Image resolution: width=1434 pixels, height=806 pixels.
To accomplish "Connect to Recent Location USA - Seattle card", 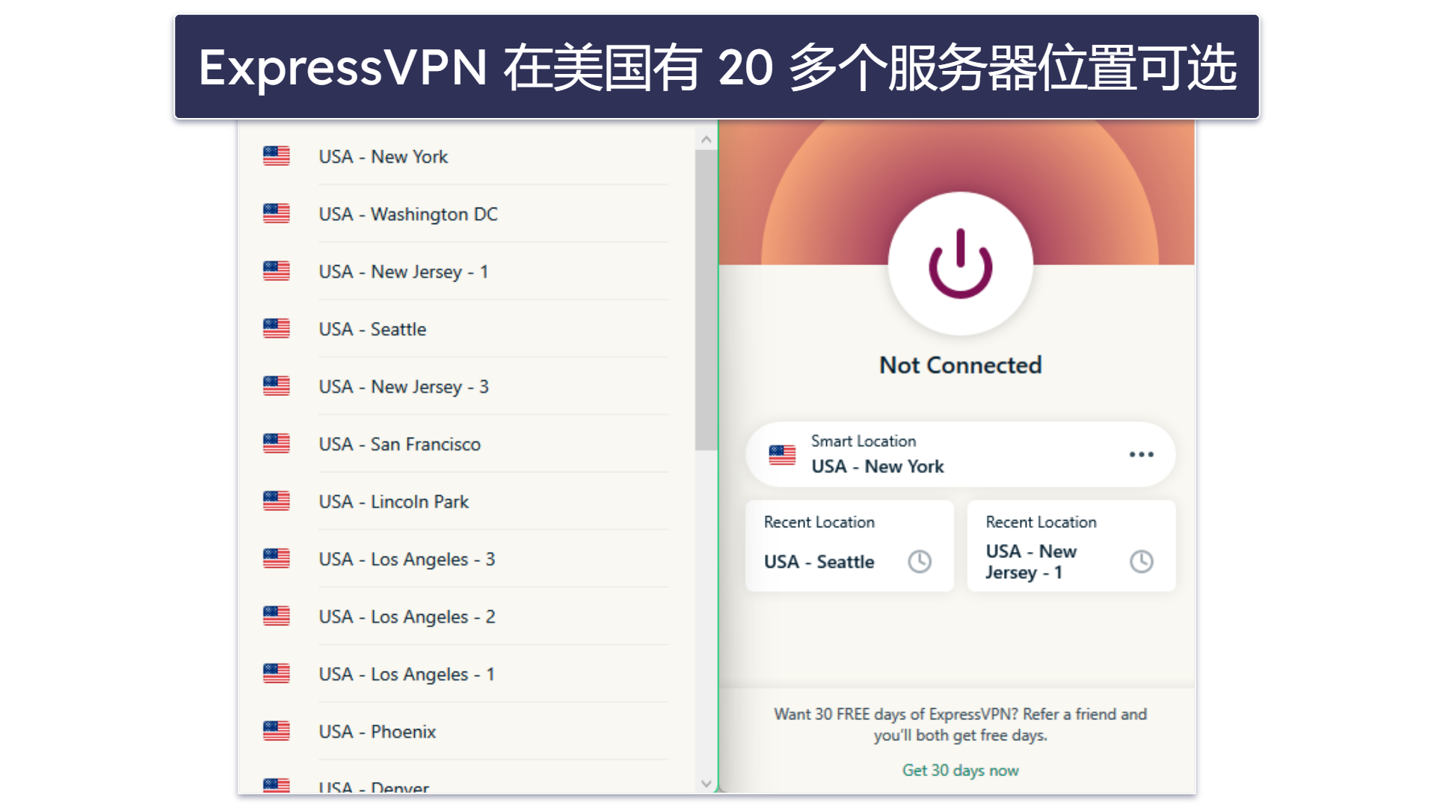I will (x=849, y=546).
